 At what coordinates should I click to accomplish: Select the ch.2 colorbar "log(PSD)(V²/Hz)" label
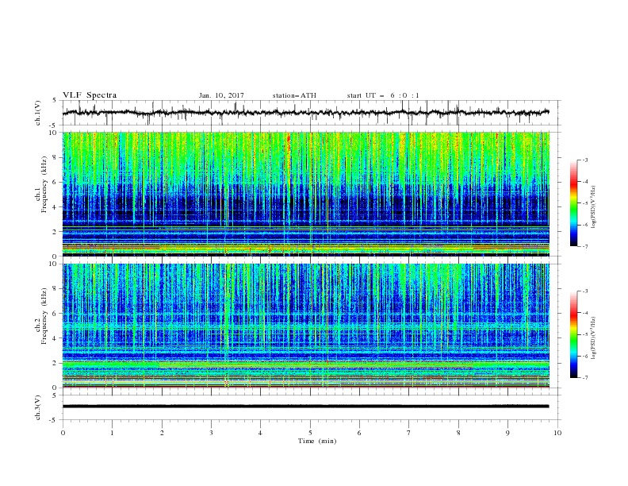593,338
